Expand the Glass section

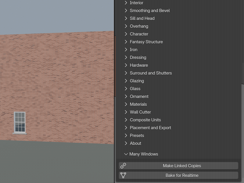tap(132, 88)
